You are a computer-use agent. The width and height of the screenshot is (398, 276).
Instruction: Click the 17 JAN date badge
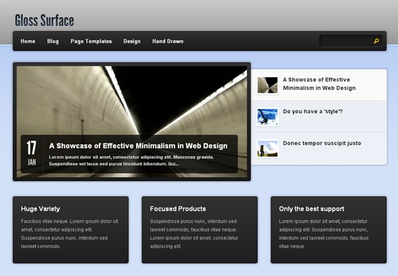click(32, 153)
